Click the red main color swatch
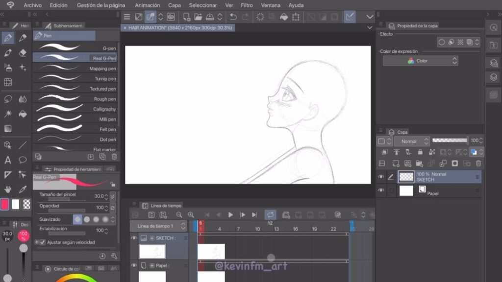 pos(5,204)
